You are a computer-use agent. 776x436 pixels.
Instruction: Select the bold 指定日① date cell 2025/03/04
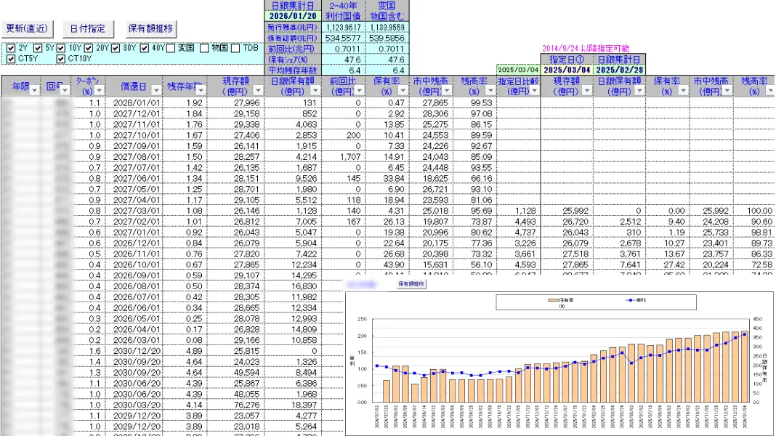567,70
